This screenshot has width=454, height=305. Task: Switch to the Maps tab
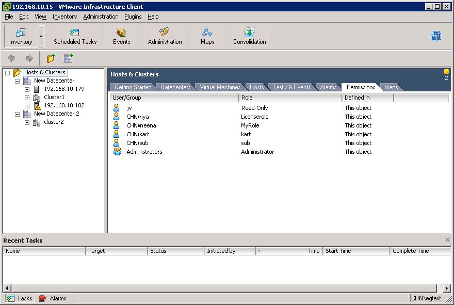[x=391, y=87]
